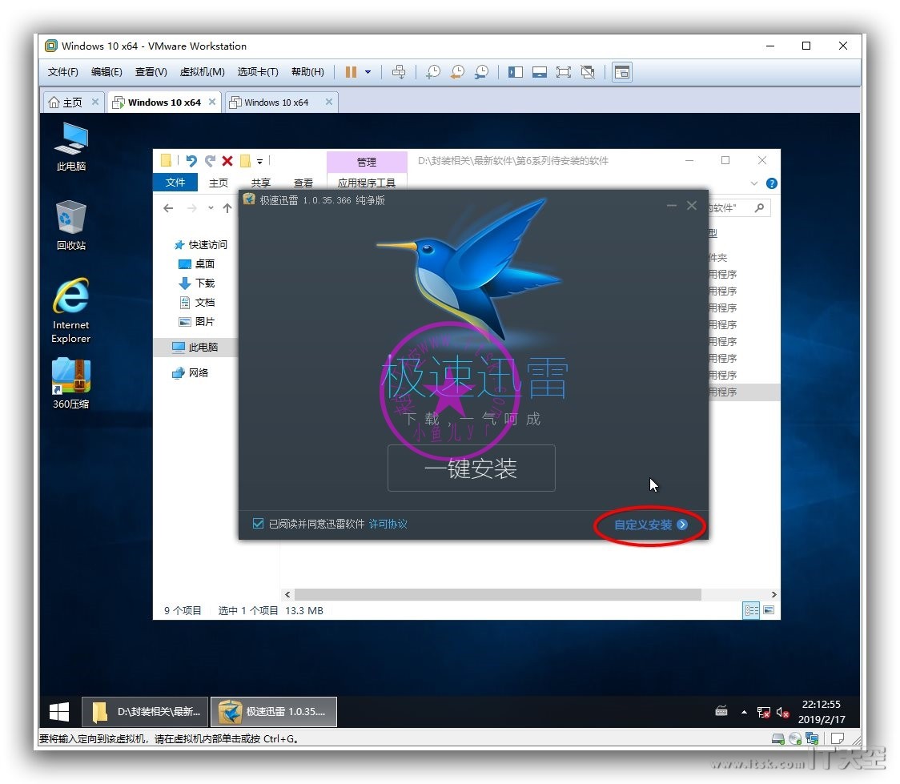Click the VMware Unity mode icon
This screenshot has height=784, width=900.
click(x=588, y=72)
